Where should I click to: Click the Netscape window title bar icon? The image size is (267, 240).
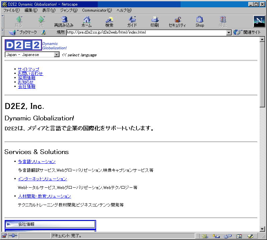coord(5,4)
